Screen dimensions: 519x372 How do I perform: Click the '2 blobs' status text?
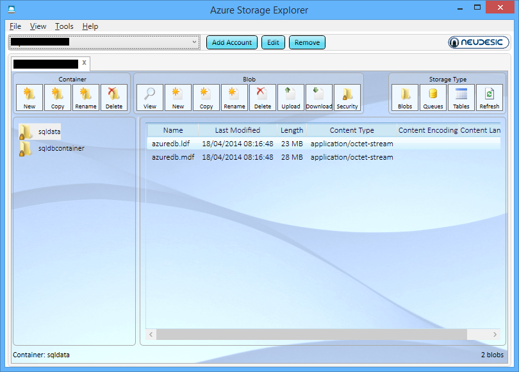point(492,355)
